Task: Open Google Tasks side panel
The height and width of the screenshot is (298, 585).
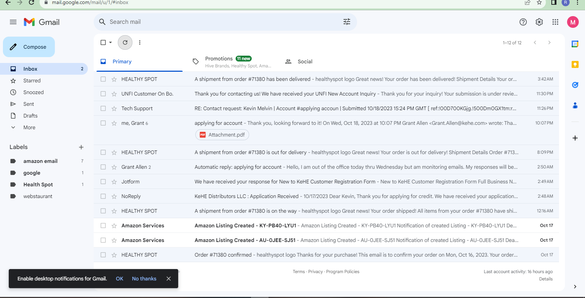Action: tap(575, 85)
